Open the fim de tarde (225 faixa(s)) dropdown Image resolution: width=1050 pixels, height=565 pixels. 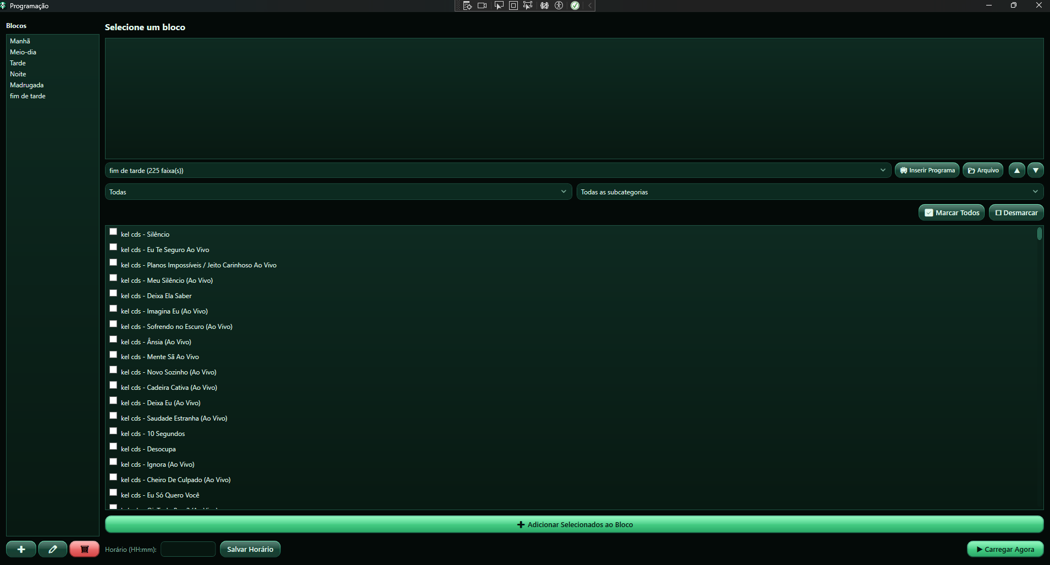coord(498,170)
